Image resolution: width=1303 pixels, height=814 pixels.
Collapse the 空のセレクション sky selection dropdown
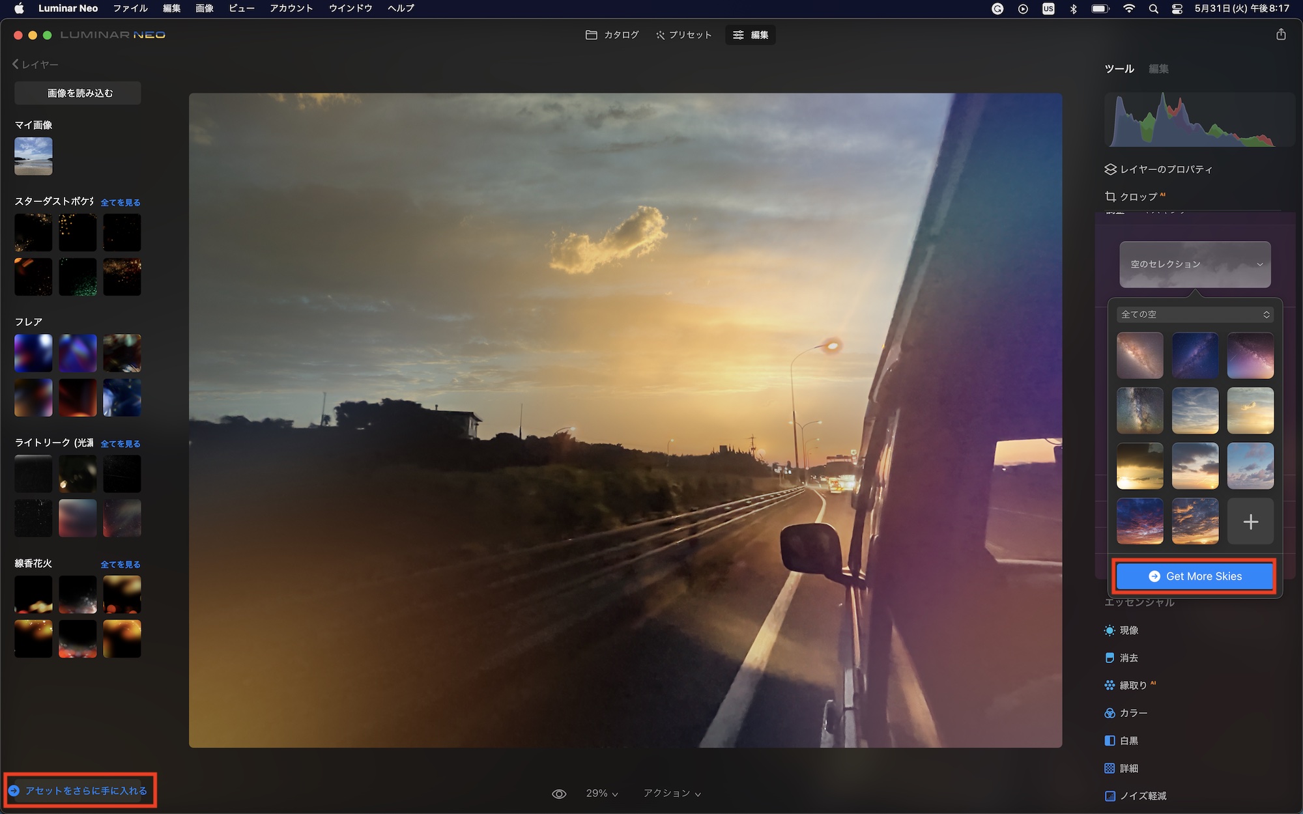(x=1195, y=264)
